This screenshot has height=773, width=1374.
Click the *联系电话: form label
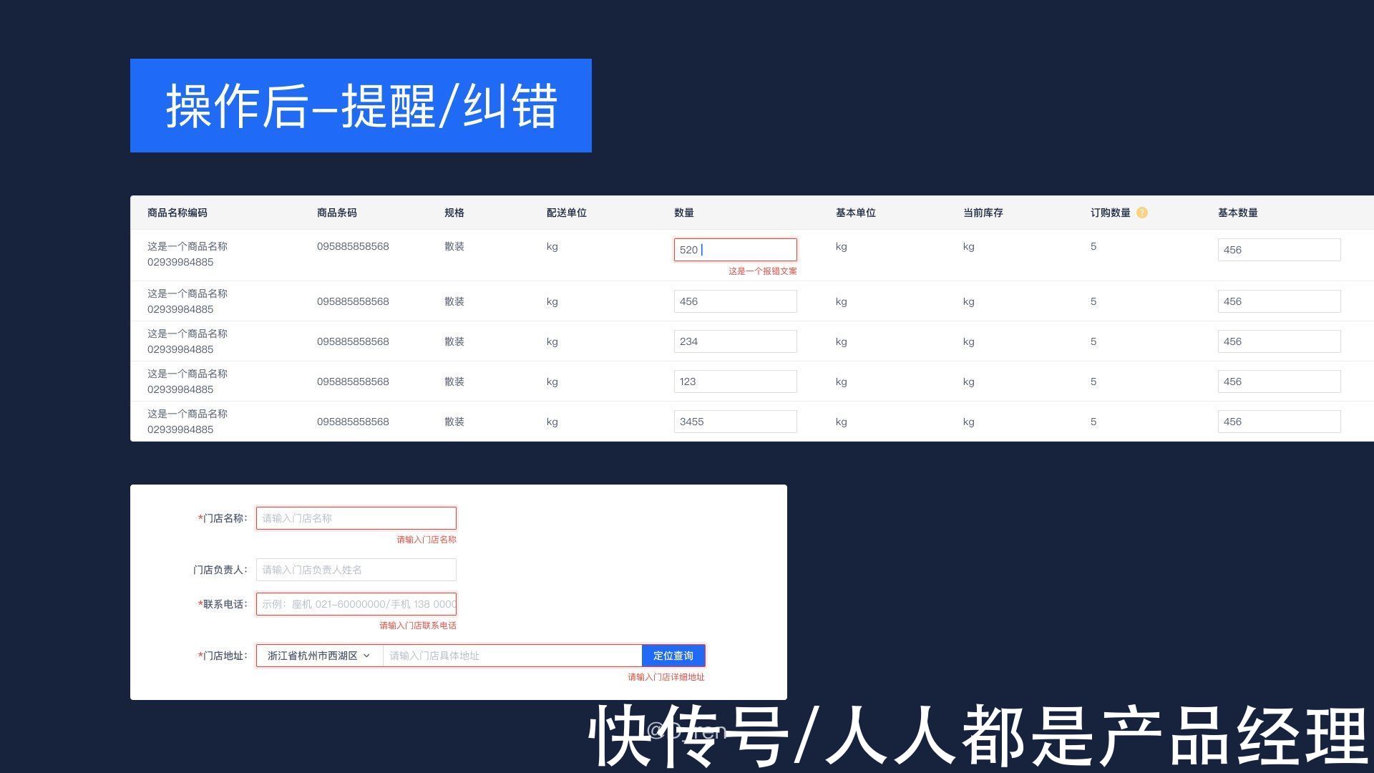coord(223,604)
